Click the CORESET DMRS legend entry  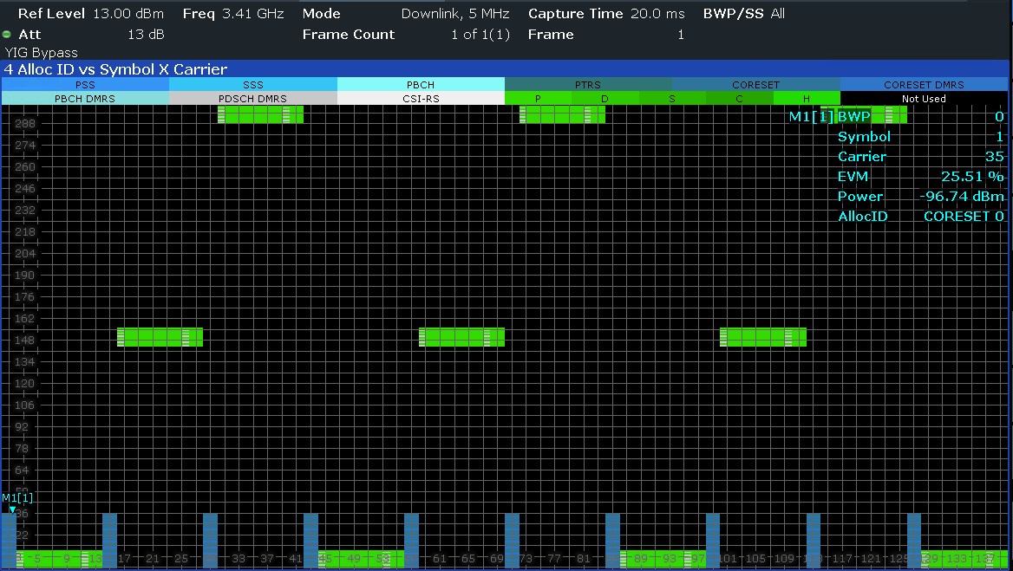[x=924, y=85]
